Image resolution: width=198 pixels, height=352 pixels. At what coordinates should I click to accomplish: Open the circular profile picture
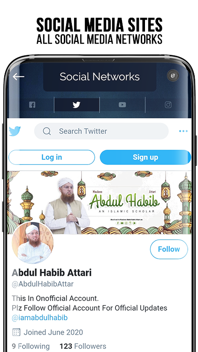(33, 243)
